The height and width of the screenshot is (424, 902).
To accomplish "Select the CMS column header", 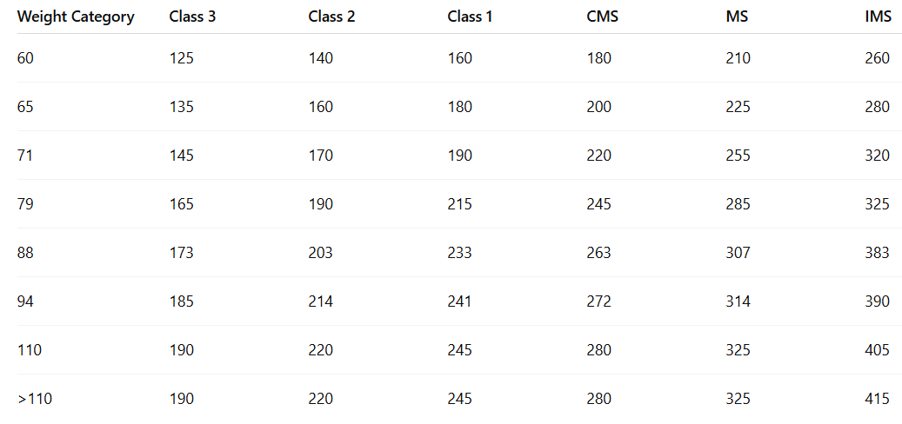I will click(603, 17).
